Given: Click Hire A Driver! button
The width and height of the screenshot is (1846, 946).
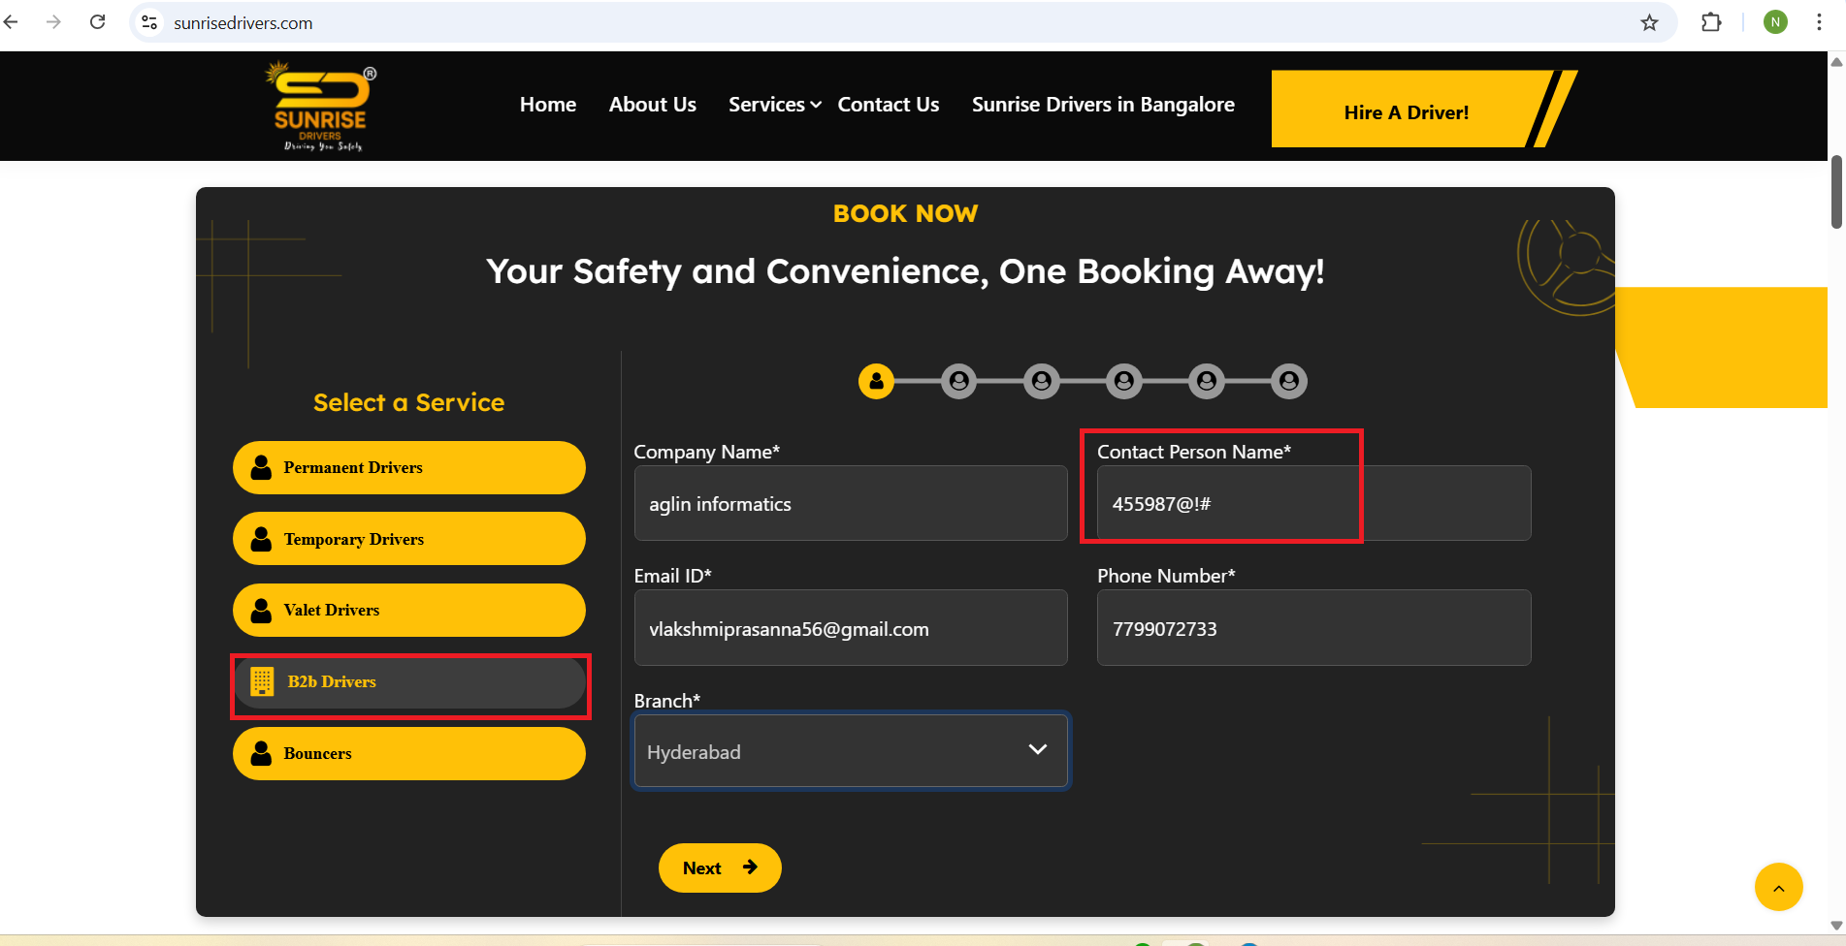Looking at the screenshot, I should click(x=1406, y=112).
